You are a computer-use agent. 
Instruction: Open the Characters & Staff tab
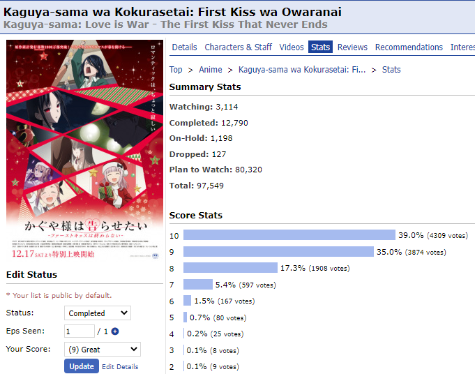coord(239,47)
